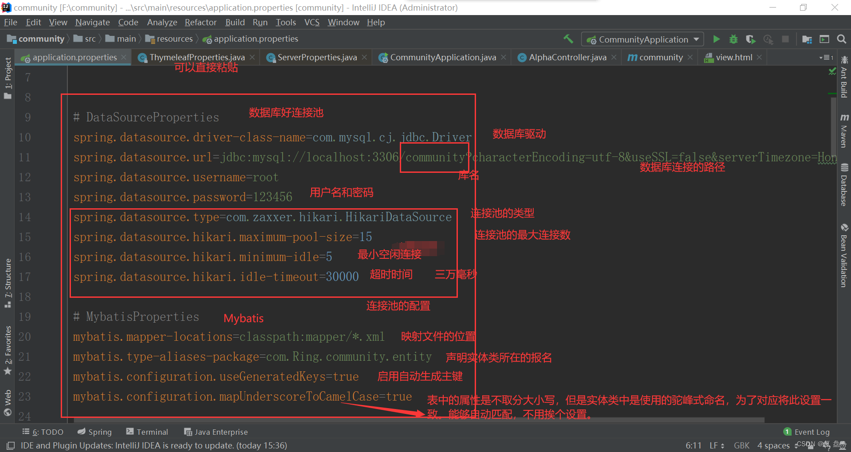This screenshot has width=851, height=452.
Task: Click community breadcrumb in navigation bar
Action: 36,39
